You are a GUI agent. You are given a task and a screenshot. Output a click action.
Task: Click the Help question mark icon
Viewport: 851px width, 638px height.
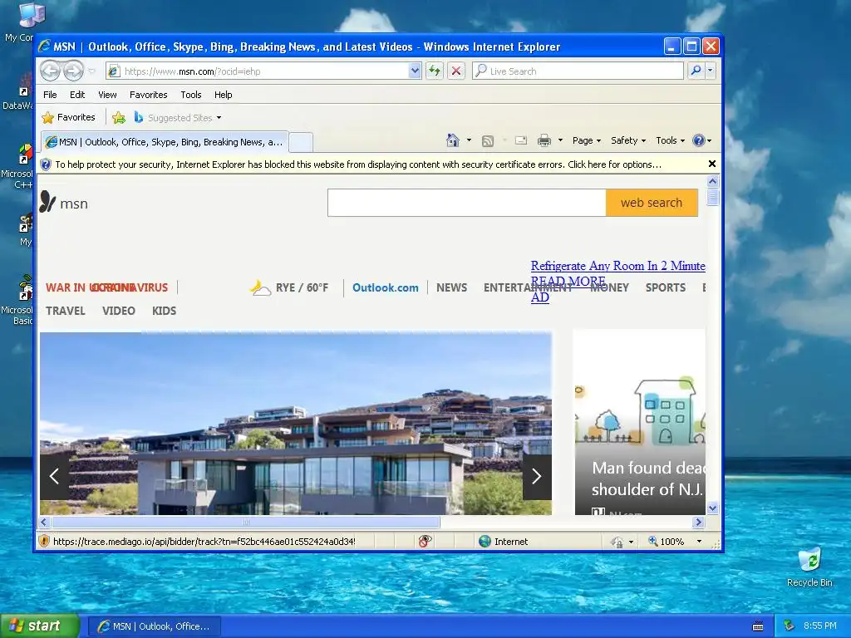pos(698,140)
